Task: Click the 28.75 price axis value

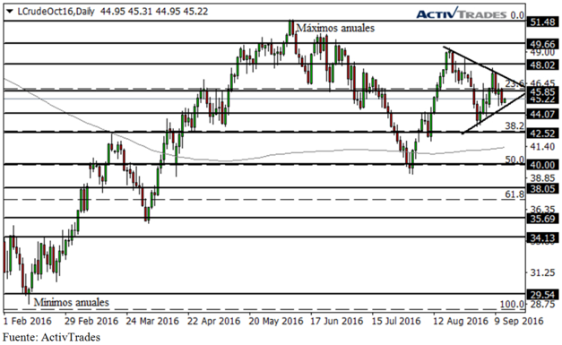Action: [x=542, y=304]
